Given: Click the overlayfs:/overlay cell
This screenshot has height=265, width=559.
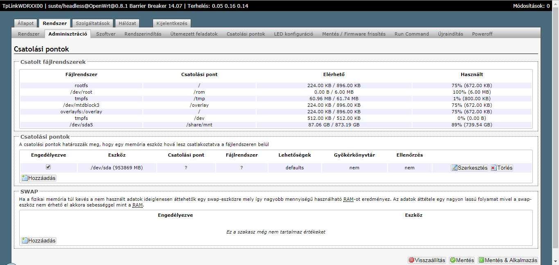Looking at the screenshot, I should tap(81, 112).
